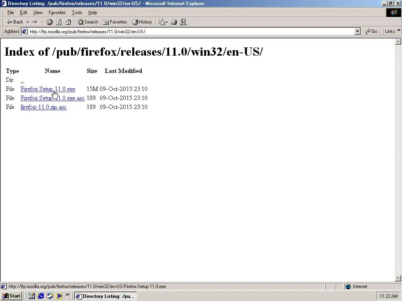Image resolution: width=402 pixels, height=301 pixels.
Task: Expand the Address bar dropdown
Action: pyautogui.click(x=358, y=31)
